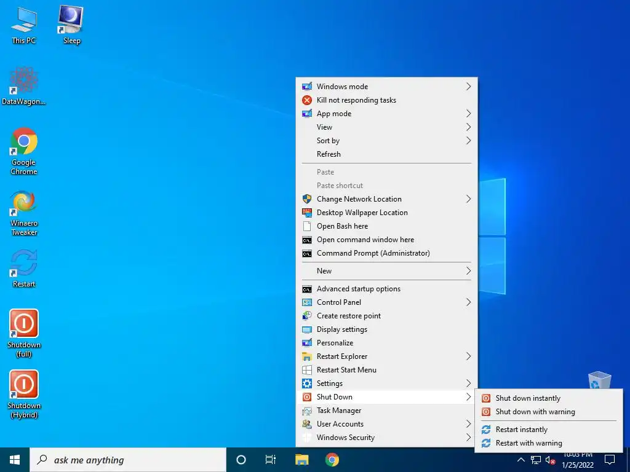Expand the App mode submenu arrow
The image size is (630, 472).
[x=468, y=114]
